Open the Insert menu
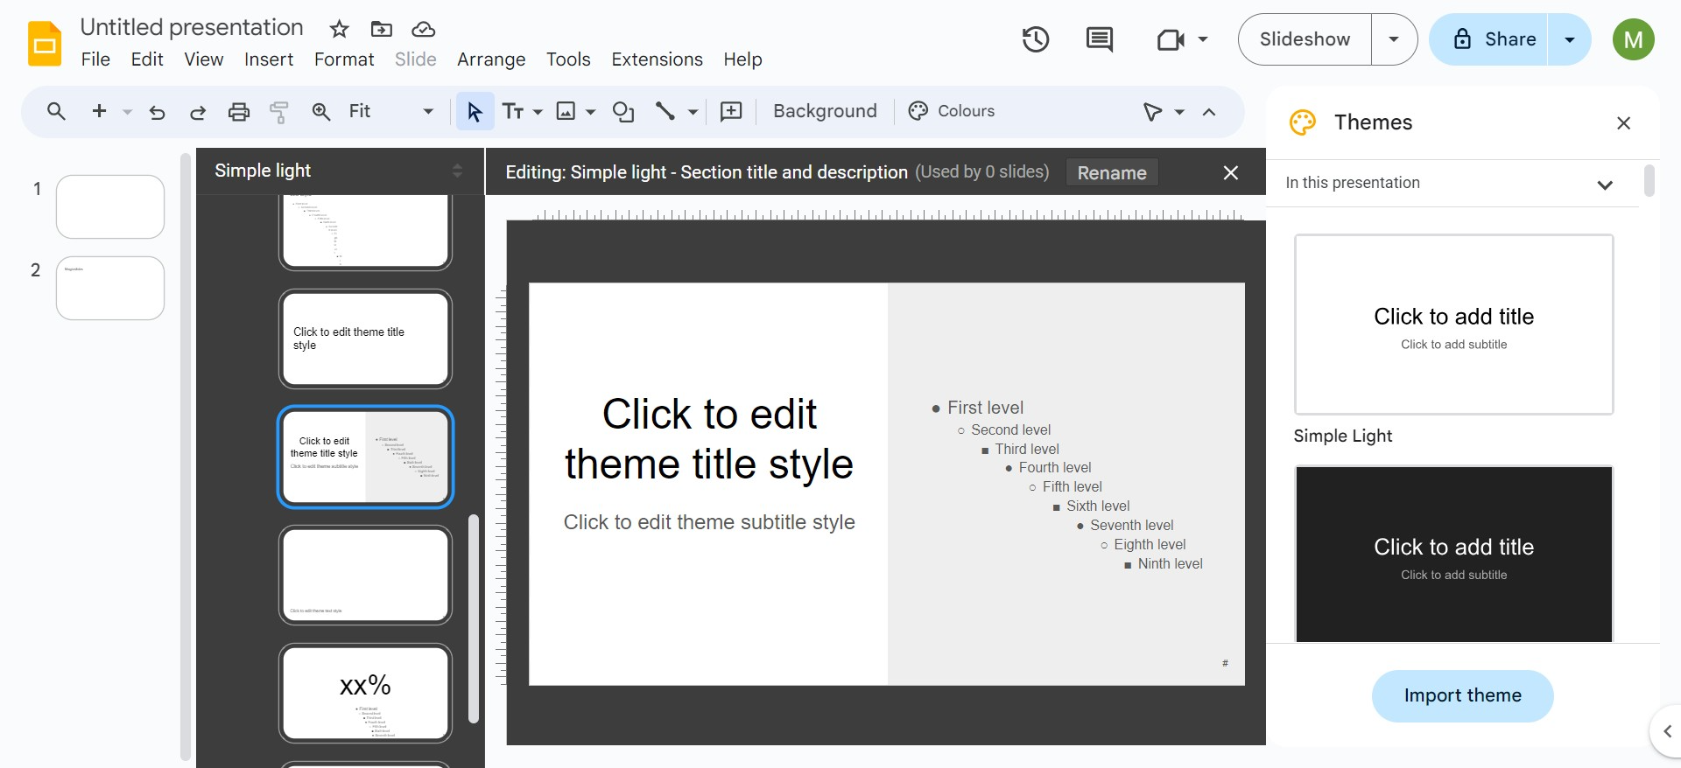The height and width of the screenshot is (768, 1681). pos(268,59)
